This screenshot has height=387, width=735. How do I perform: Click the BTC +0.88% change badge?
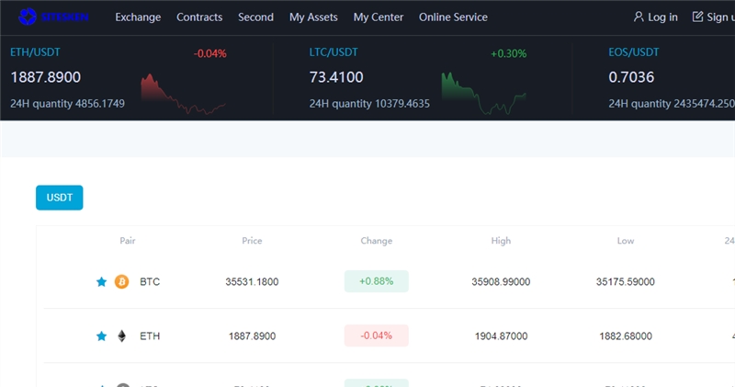tap(376, 281)
